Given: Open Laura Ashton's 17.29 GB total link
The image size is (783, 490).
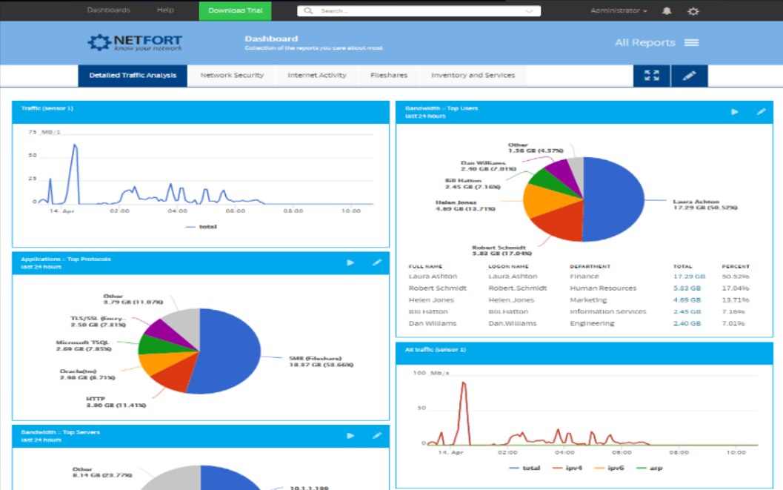Looking at the screenshot, I should pyautogui.click(x=690, y=275).
